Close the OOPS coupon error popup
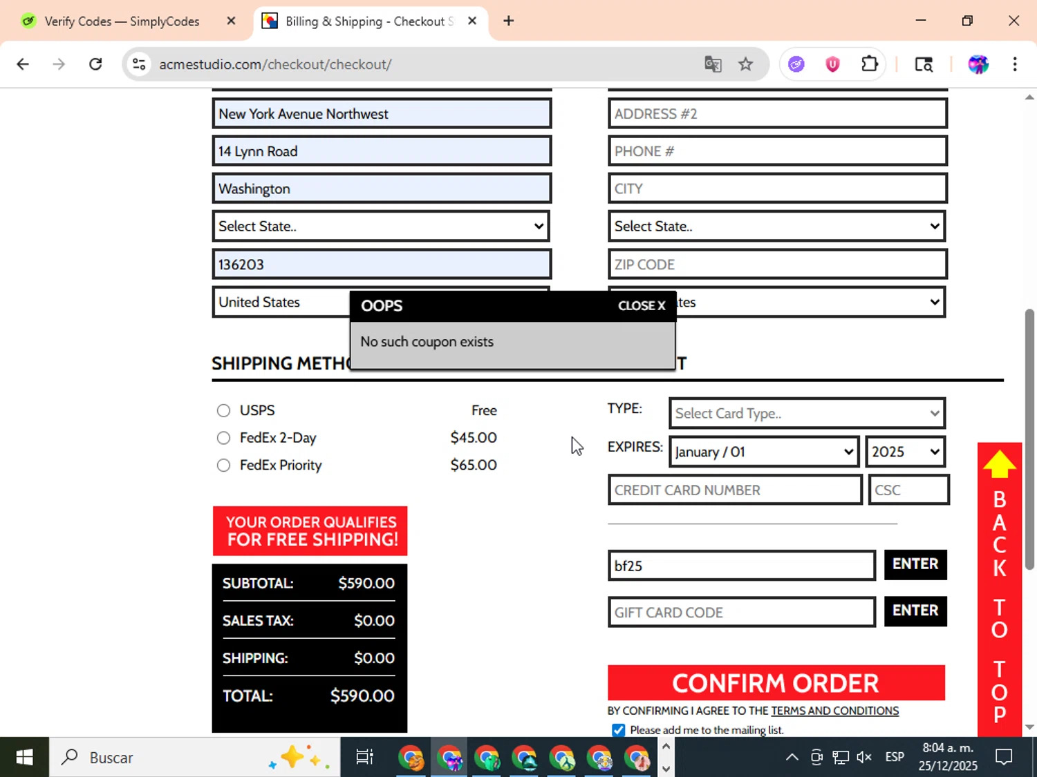This screenshot has width=1037, height=777. coord(642,306)
